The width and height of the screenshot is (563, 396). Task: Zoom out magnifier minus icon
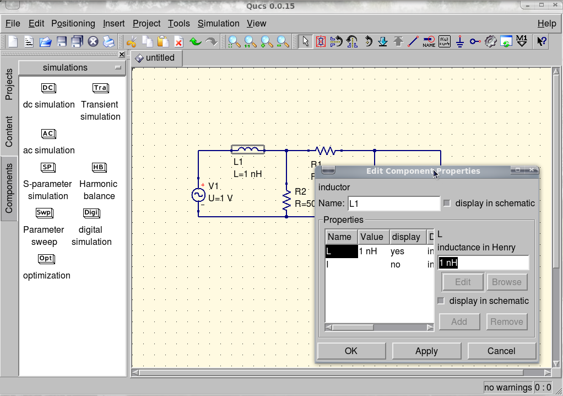click(283, 42)
